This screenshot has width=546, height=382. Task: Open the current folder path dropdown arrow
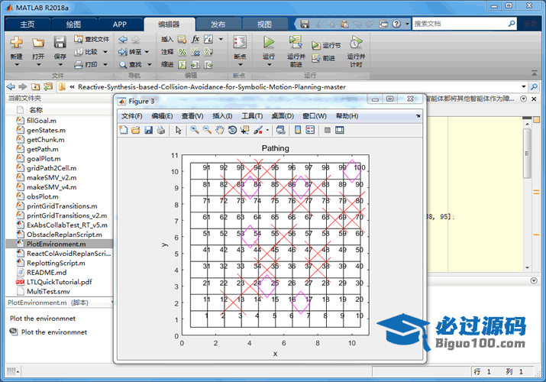(523, 86)
